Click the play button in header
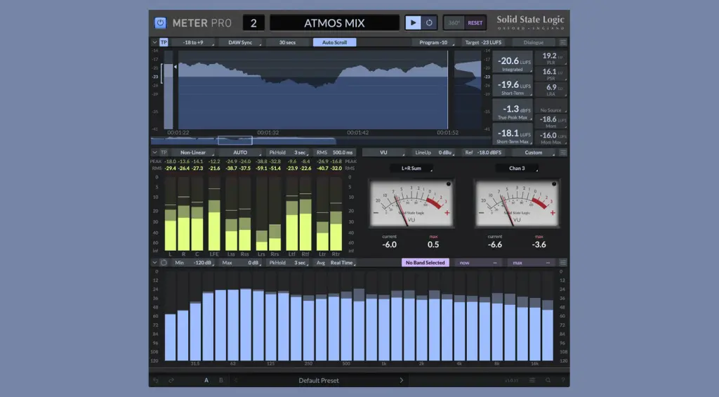 413,22
